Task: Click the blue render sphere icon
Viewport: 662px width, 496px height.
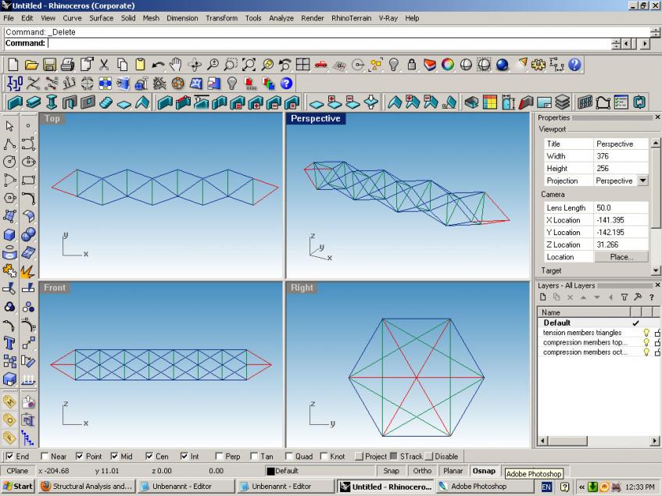Action: 502,65
